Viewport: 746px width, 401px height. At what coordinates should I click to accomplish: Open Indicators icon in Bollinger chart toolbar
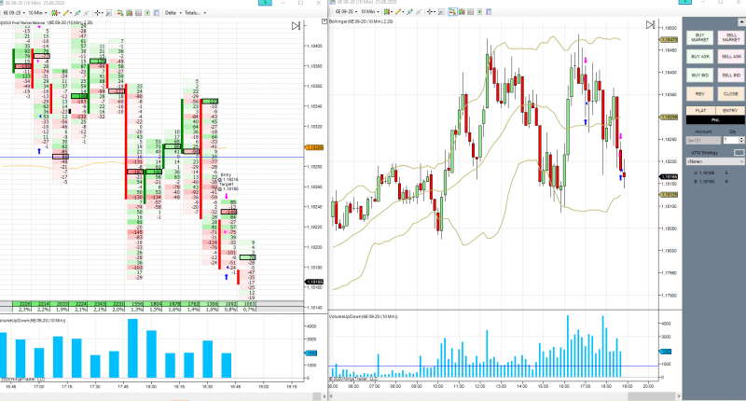tap(471, 11)
